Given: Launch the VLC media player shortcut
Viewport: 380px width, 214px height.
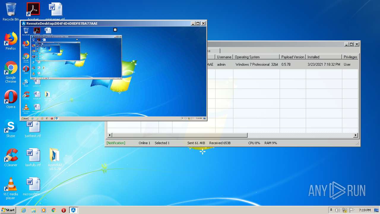Looking at the screenshot, I should pos(11,188).
